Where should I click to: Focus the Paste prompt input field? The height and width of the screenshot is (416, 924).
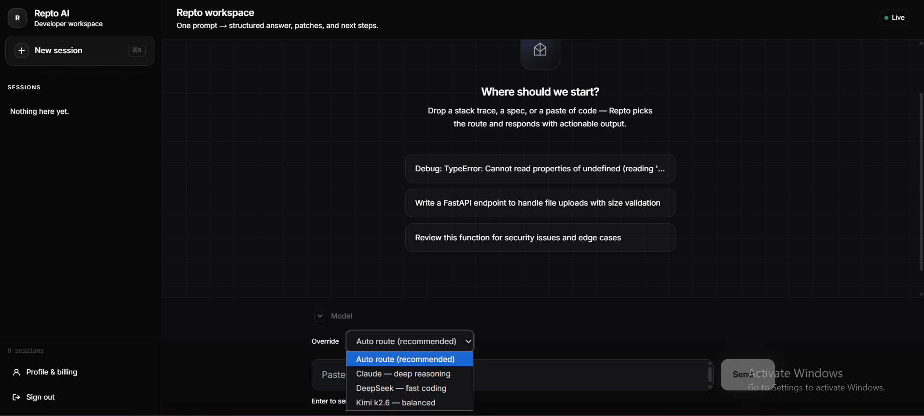pos(512,375)
